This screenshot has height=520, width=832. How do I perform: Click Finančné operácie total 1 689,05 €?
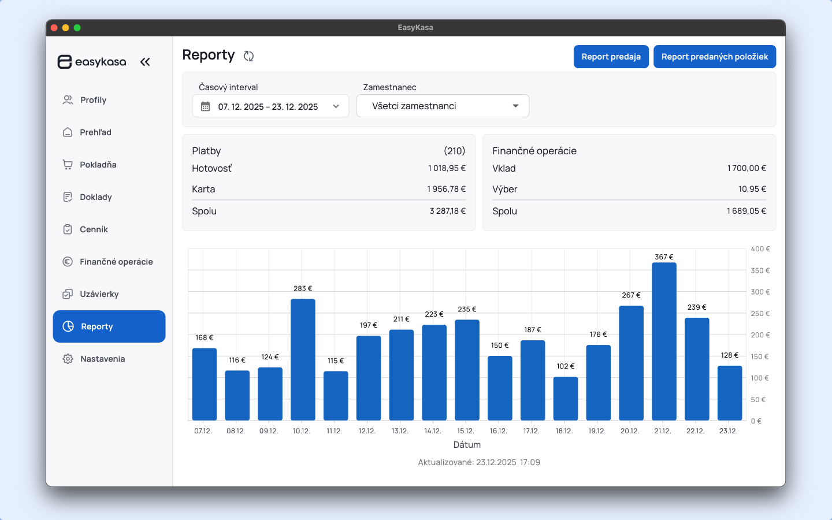click(746, 211)
